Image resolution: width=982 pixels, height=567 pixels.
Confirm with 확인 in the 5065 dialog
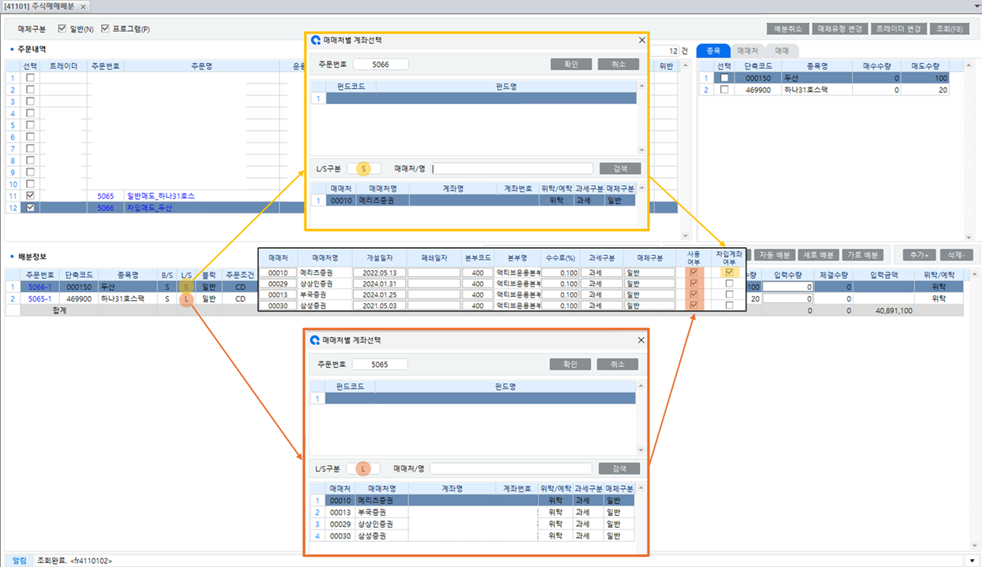570,365
